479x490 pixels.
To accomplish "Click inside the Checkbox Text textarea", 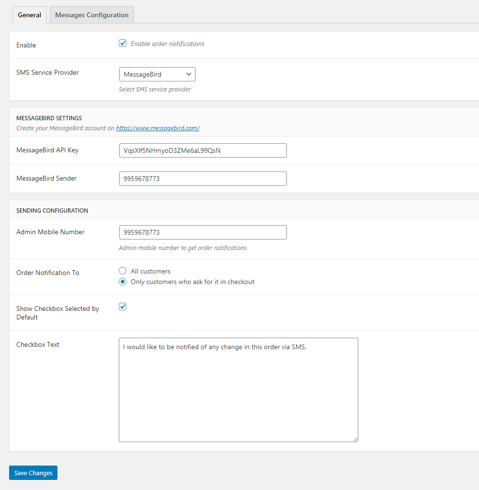I will tap(238, 389).
